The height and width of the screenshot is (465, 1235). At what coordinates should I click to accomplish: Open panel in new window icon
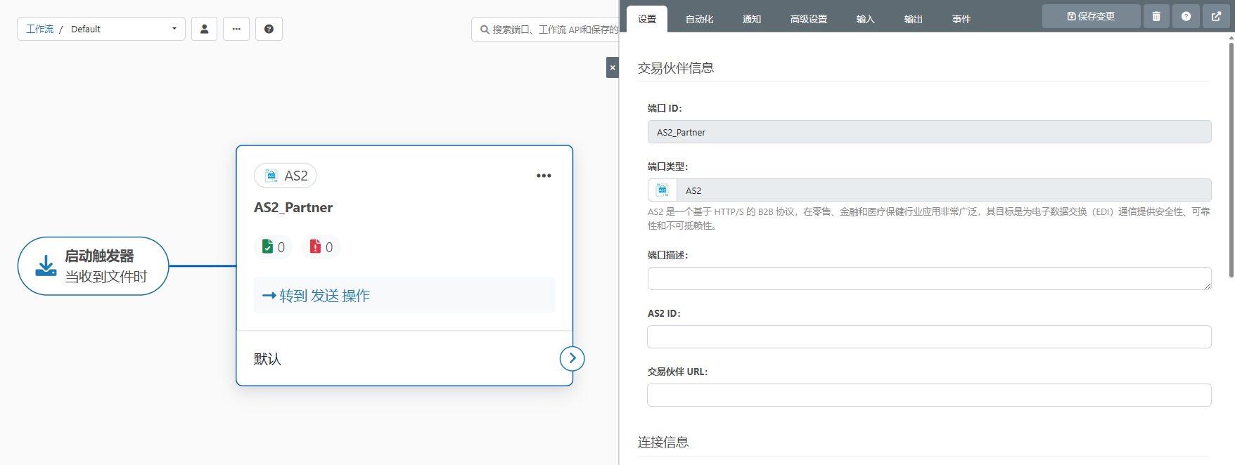[1217, 16]
